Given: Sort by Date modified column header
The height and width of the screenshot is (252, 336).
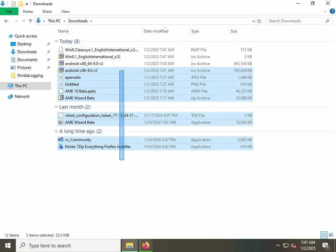Looking at the screenshot, I should 156,31.
